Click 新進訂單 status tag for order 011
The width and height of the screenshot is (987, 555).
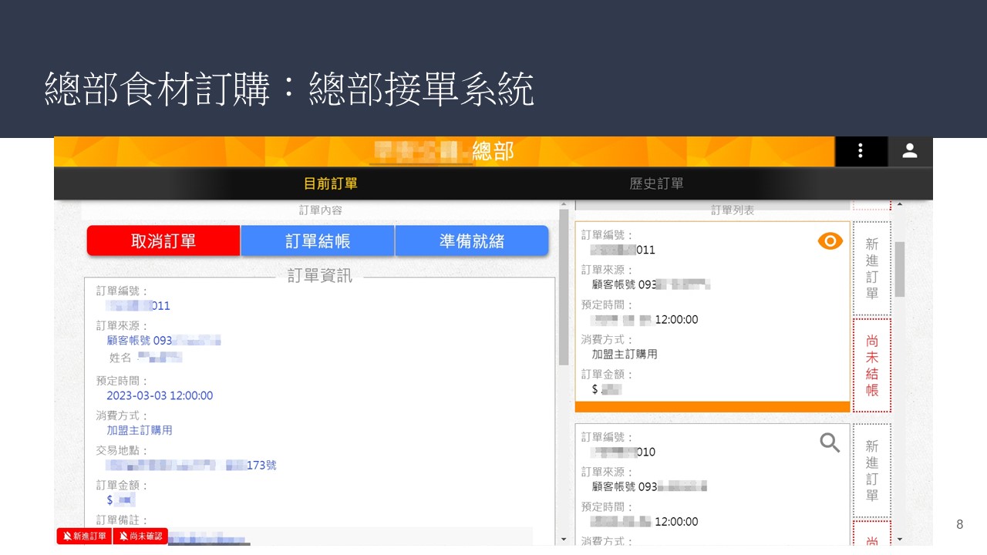click(x=871, y=268)
